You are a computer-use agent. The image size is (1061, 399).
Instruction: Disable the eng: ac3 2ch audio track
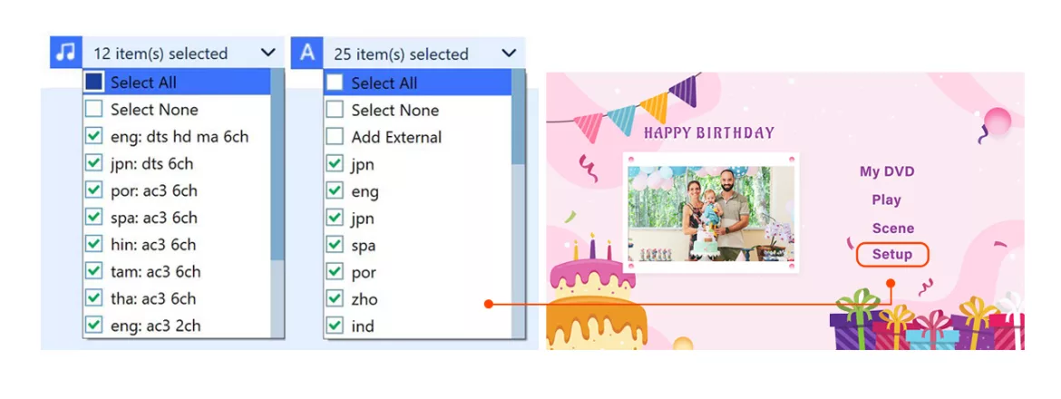(94, 325)
